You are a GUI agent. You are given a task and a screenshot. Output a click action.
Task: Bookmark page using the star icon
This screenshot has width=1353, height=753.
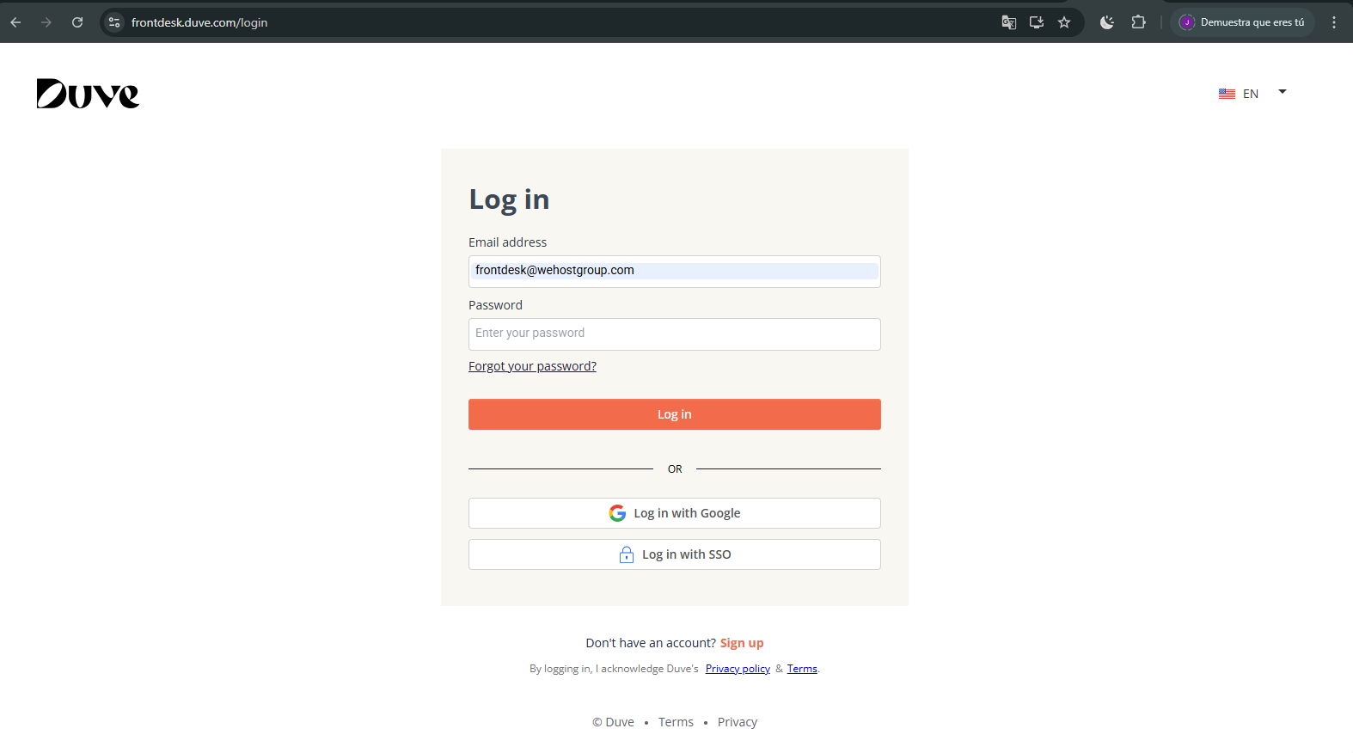[1064, 22]
